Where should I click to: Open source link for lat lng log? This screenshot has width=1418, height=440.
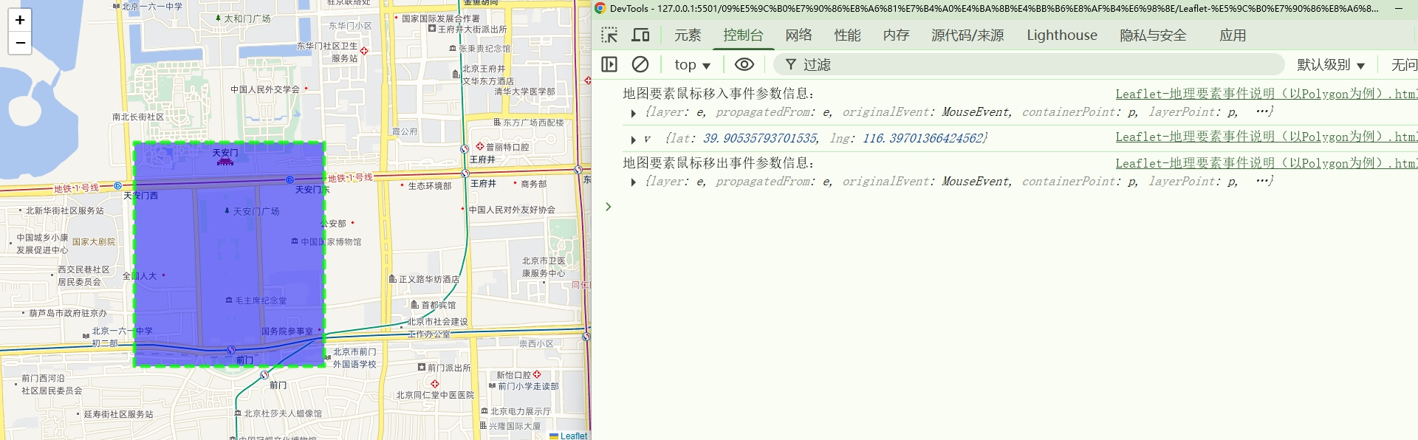point(1266,137)
